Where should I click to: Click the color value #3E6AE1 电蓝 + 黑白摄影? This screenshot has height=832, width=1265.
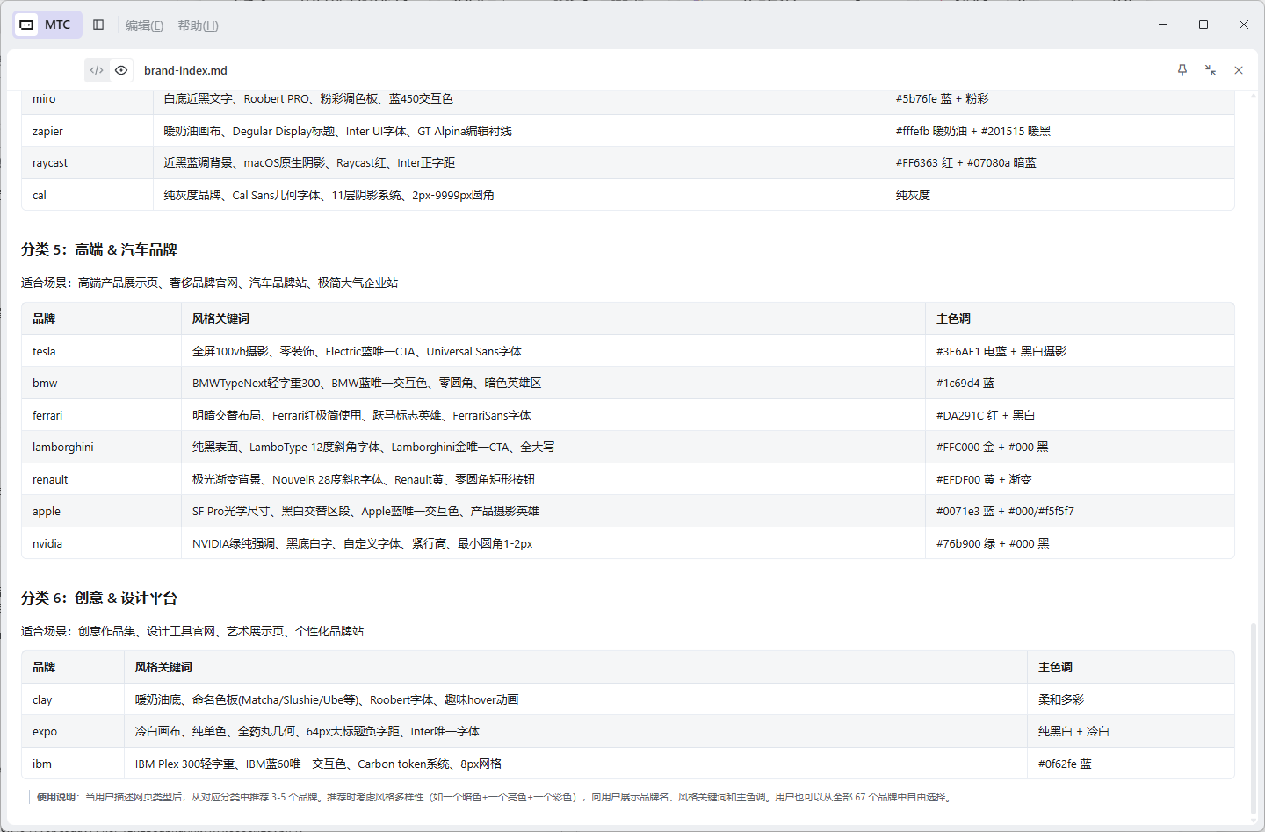1001,352
